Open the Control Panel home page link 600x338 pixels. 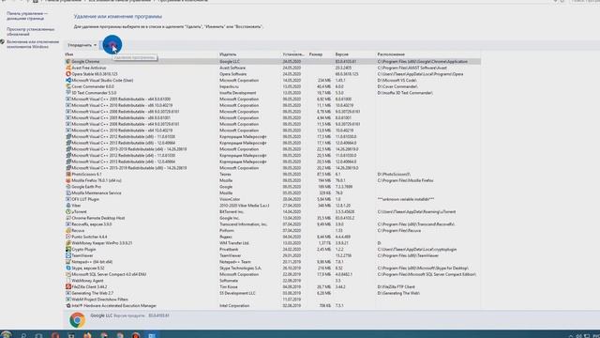pyautogui.click(x=27, y=16)
